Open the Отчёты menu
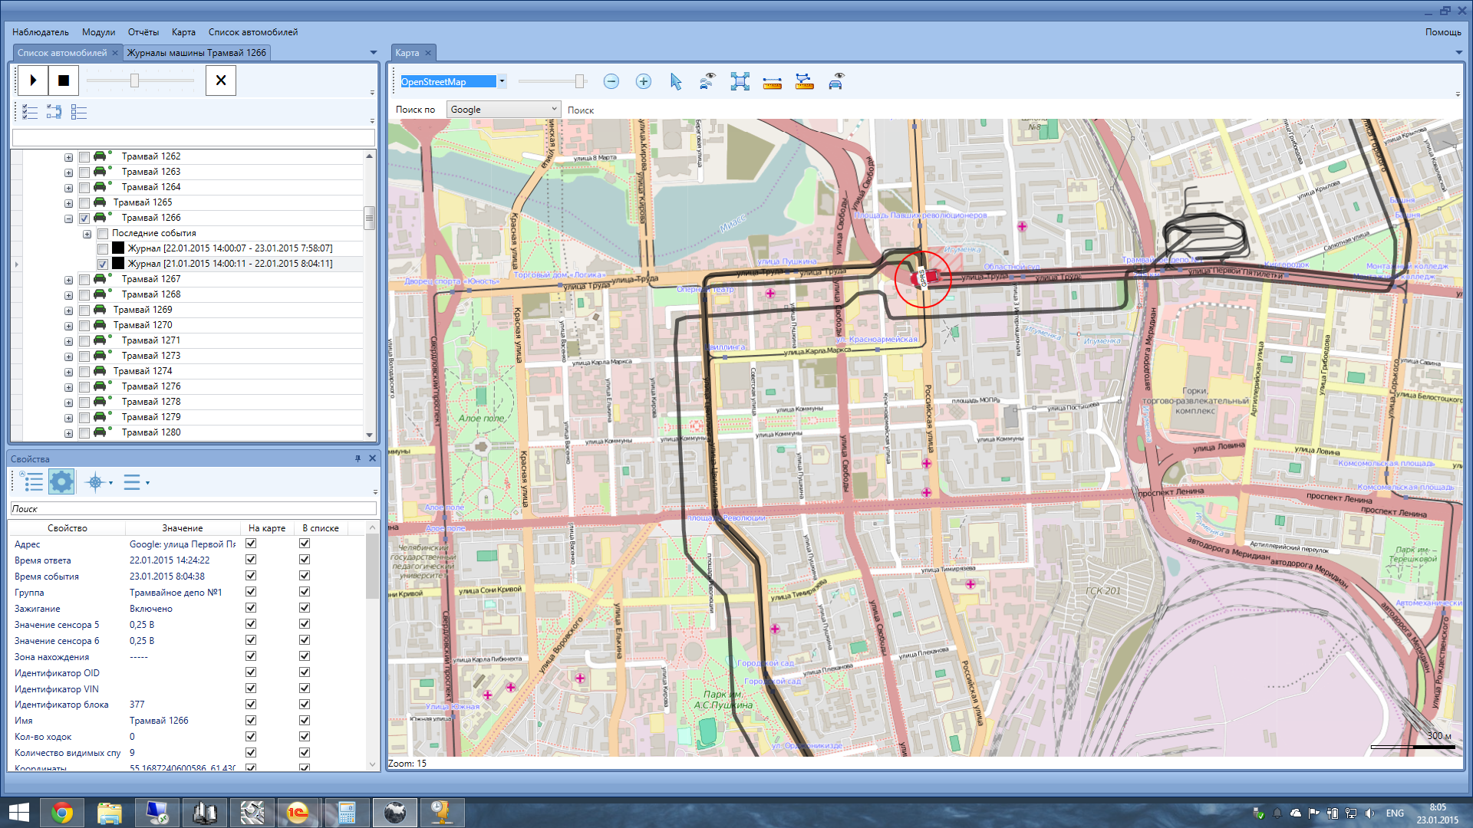The image size is (1473, 828). point(143,32)
